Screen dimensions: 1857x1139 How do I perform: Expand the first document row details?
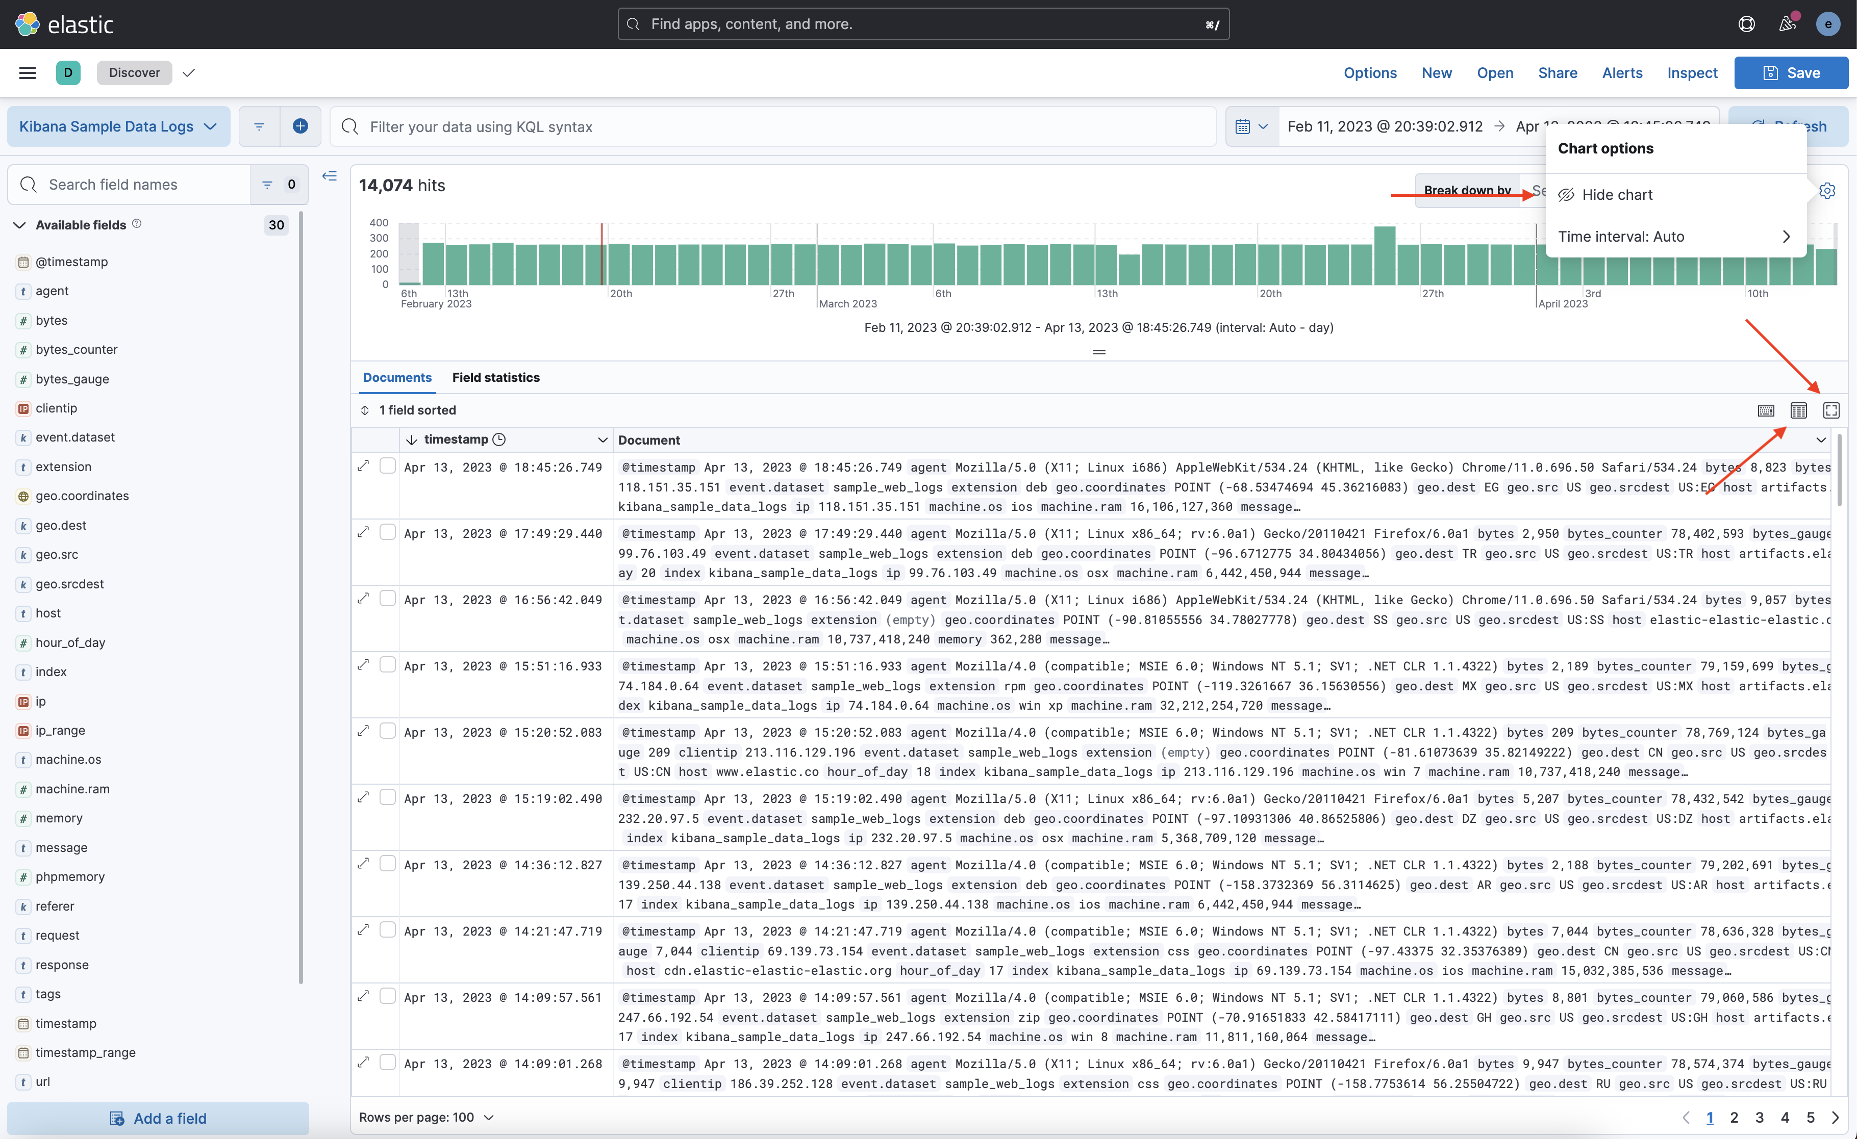coord(363,465)
